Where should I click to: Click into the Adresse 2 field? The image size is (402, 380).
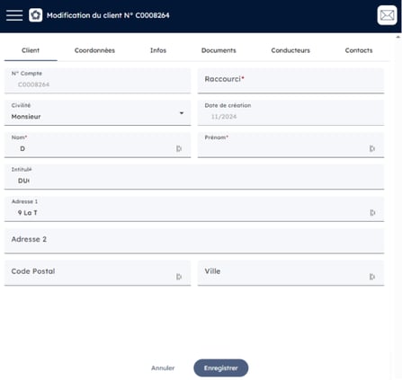coord(194,241)
